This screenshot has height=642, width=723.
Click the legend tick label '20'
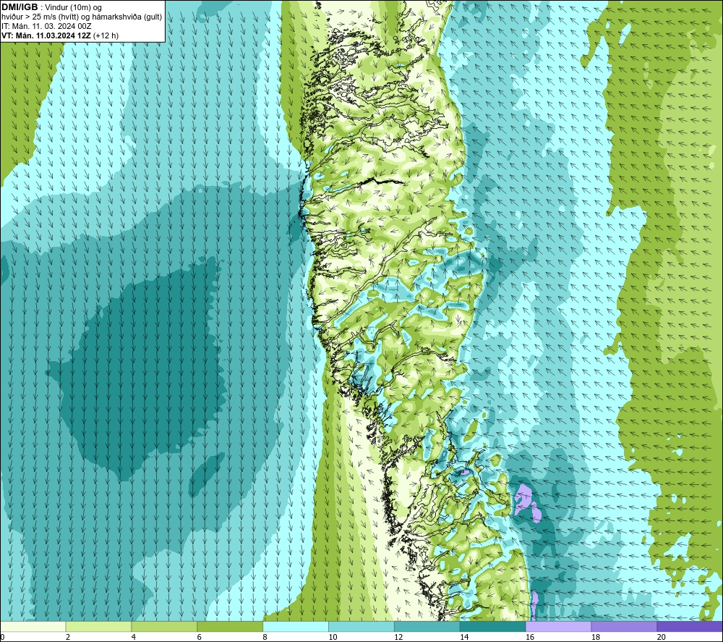pos(662,637)
